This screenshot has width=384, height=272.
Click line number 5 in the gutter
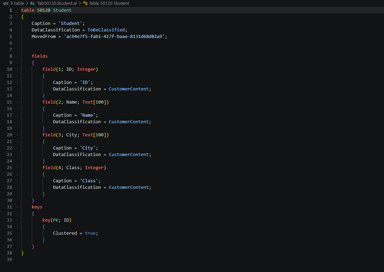11,36
